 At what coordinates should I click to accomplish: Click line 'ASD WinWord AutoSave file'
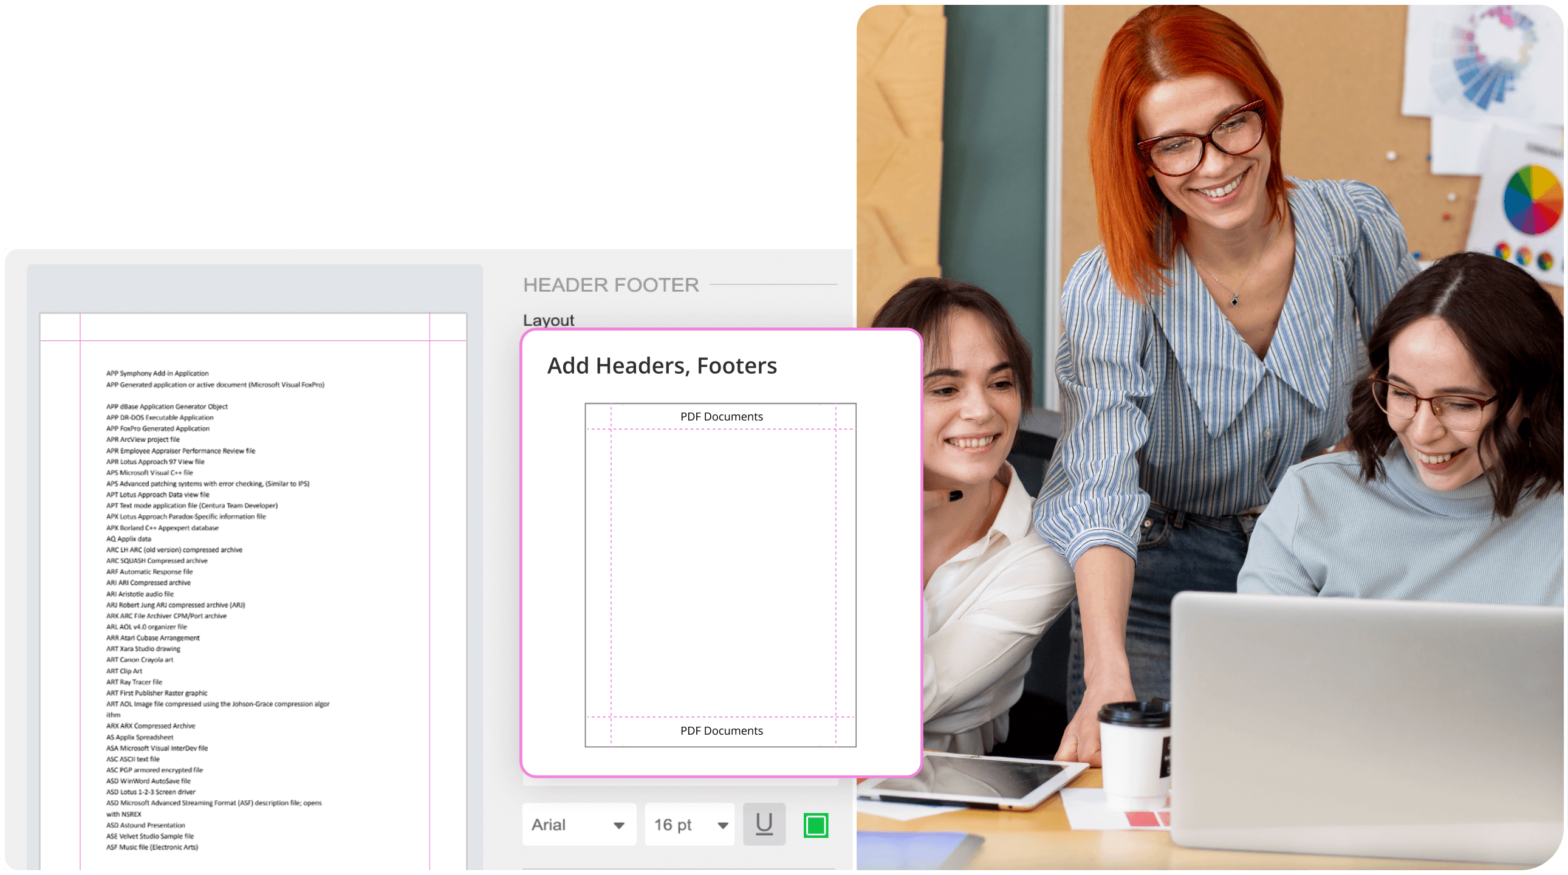coord(148,781)
